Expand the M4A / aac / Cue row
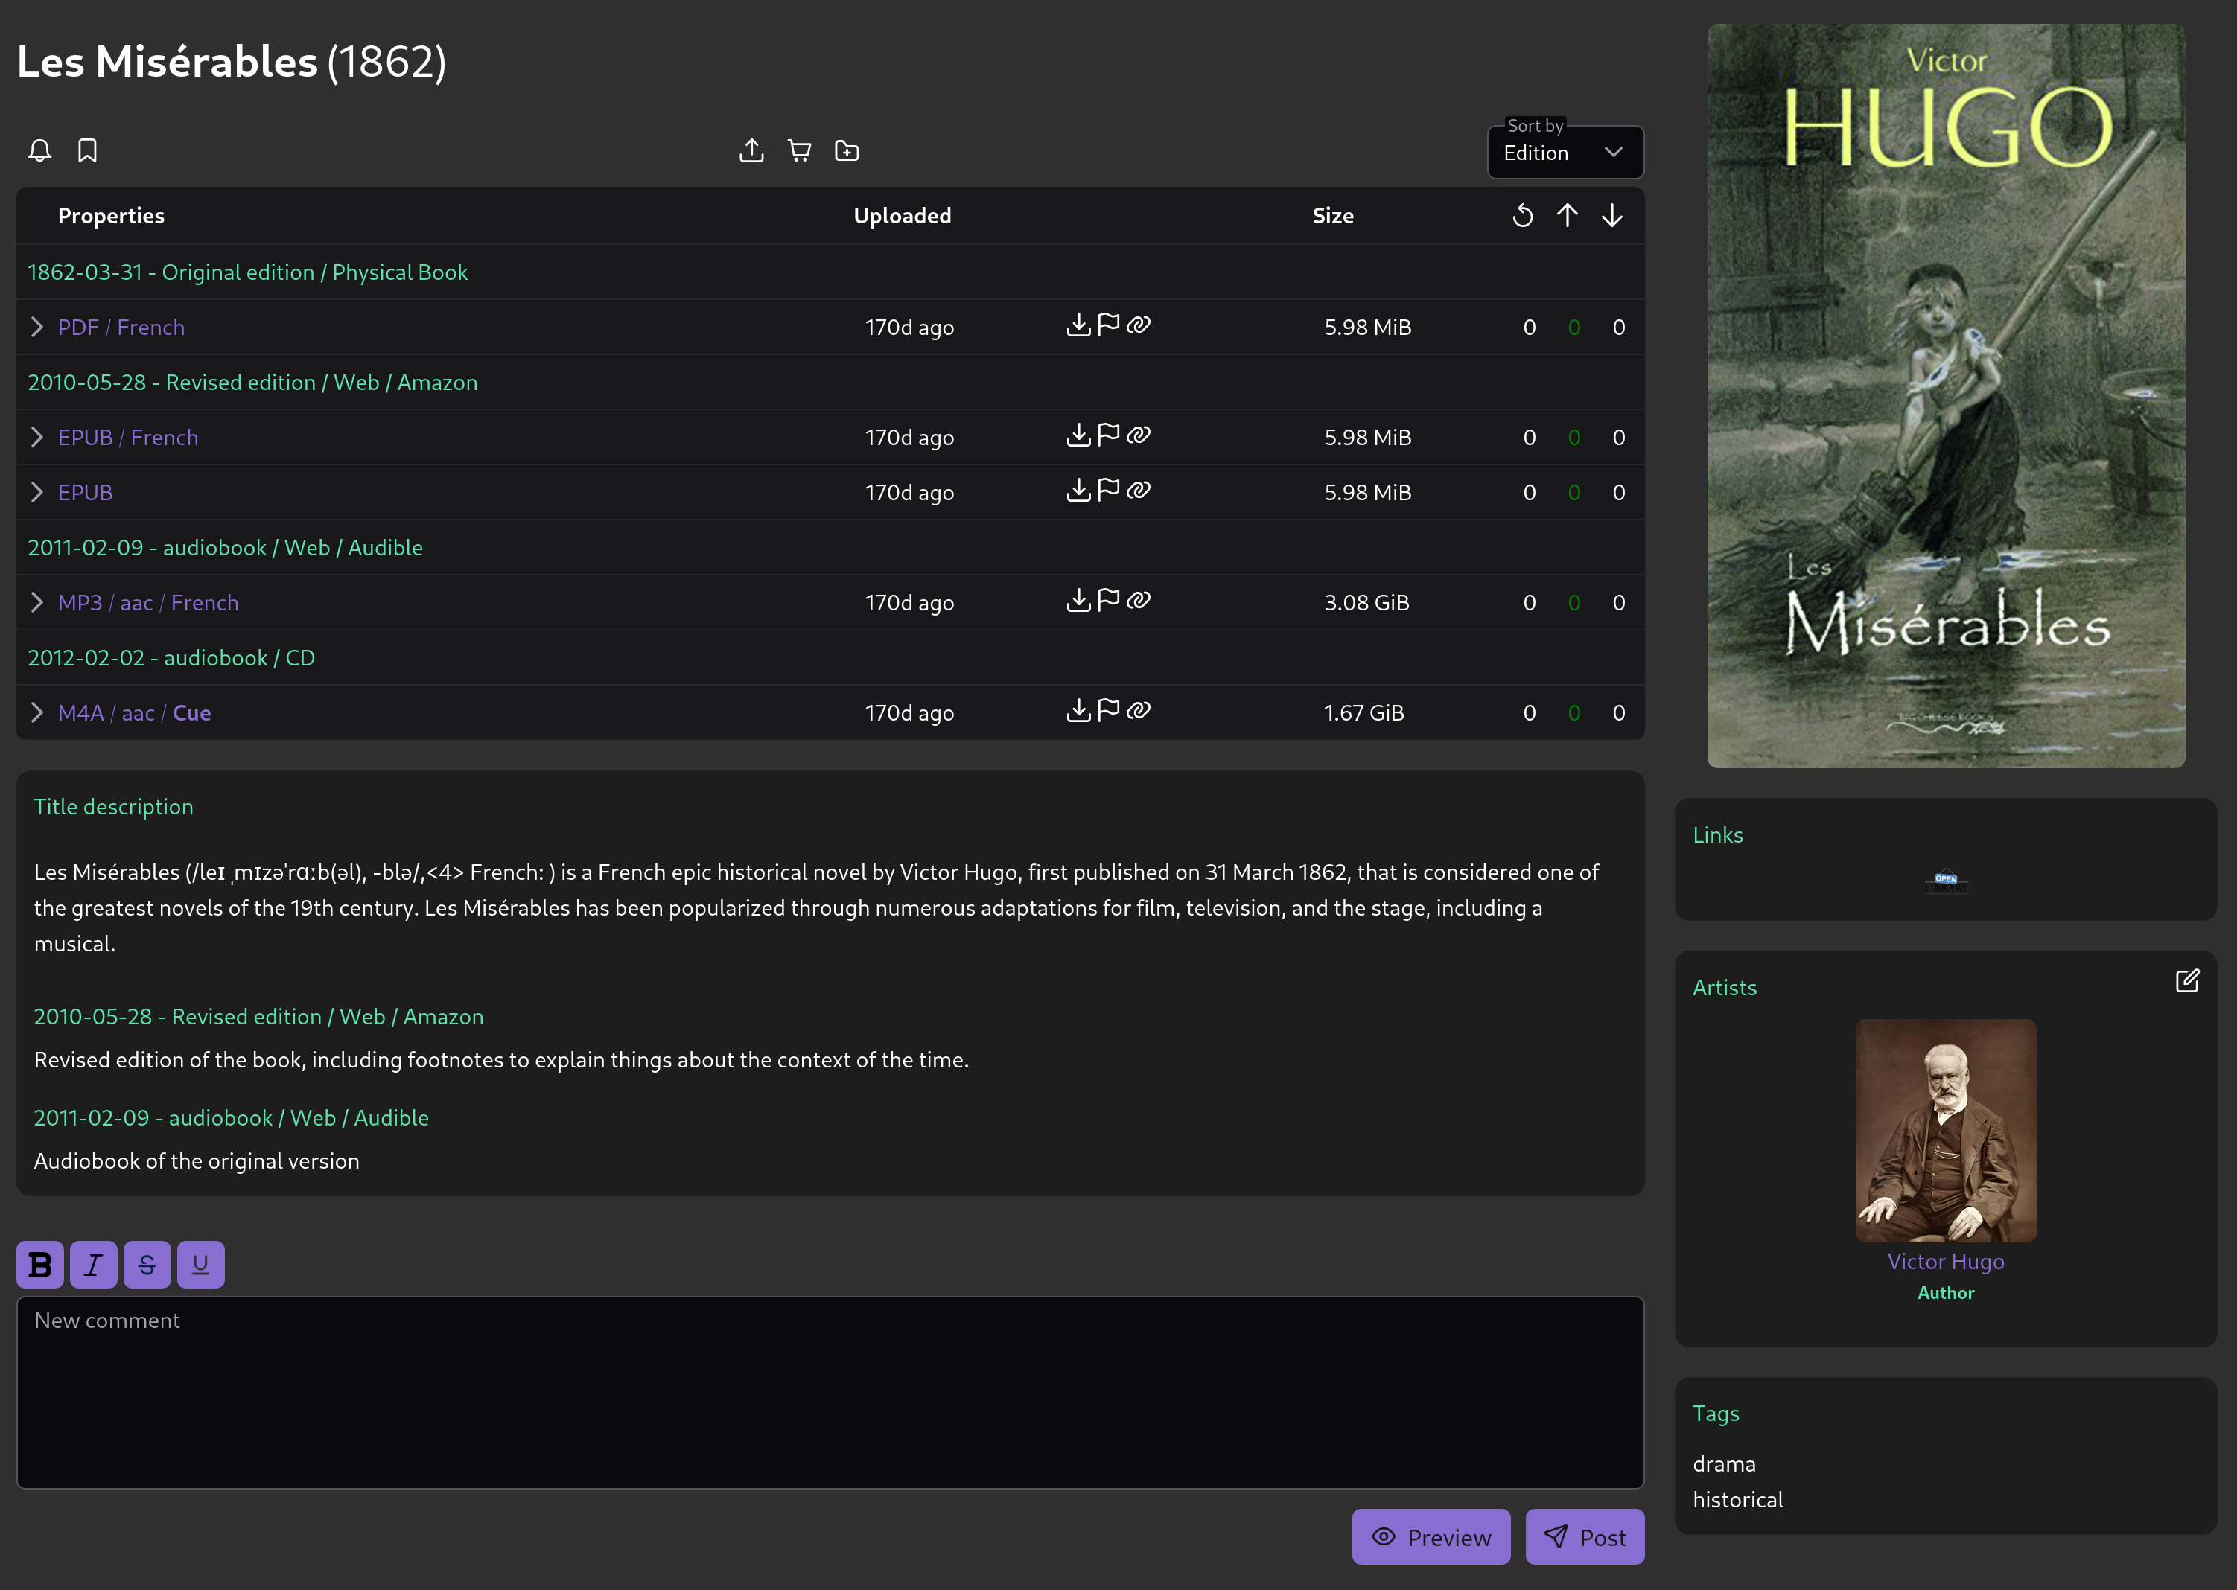 (37, 713)
